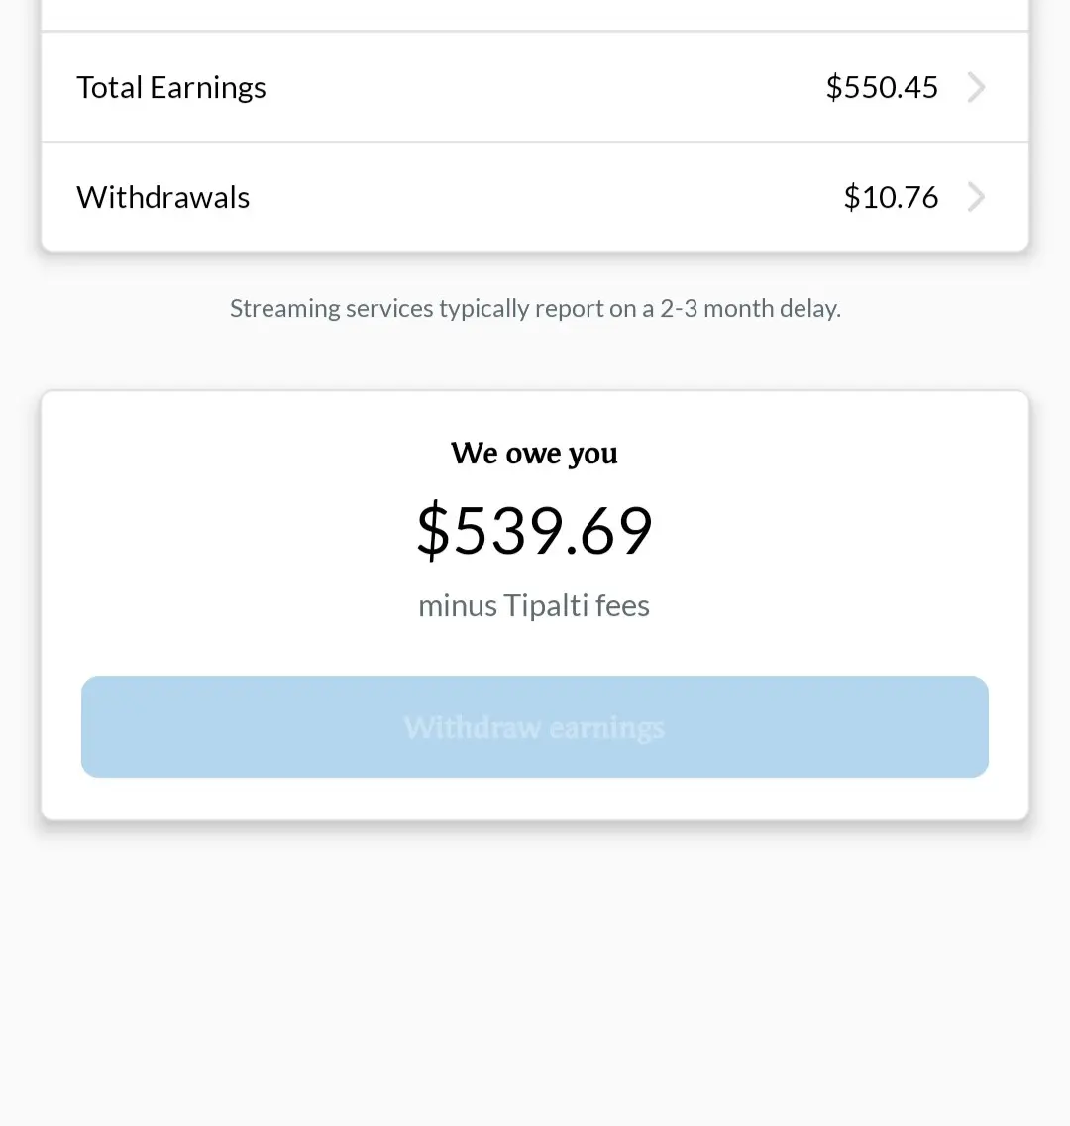Tap the streaming services delay notice
This screenshot has width=1070, height=1126.
[x=535, y=308]
